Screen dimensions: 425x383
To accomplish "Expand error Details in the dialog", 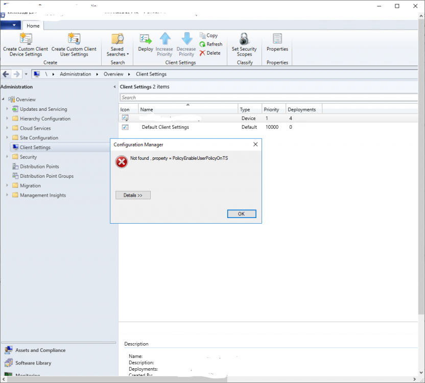I will click(133, 195).
